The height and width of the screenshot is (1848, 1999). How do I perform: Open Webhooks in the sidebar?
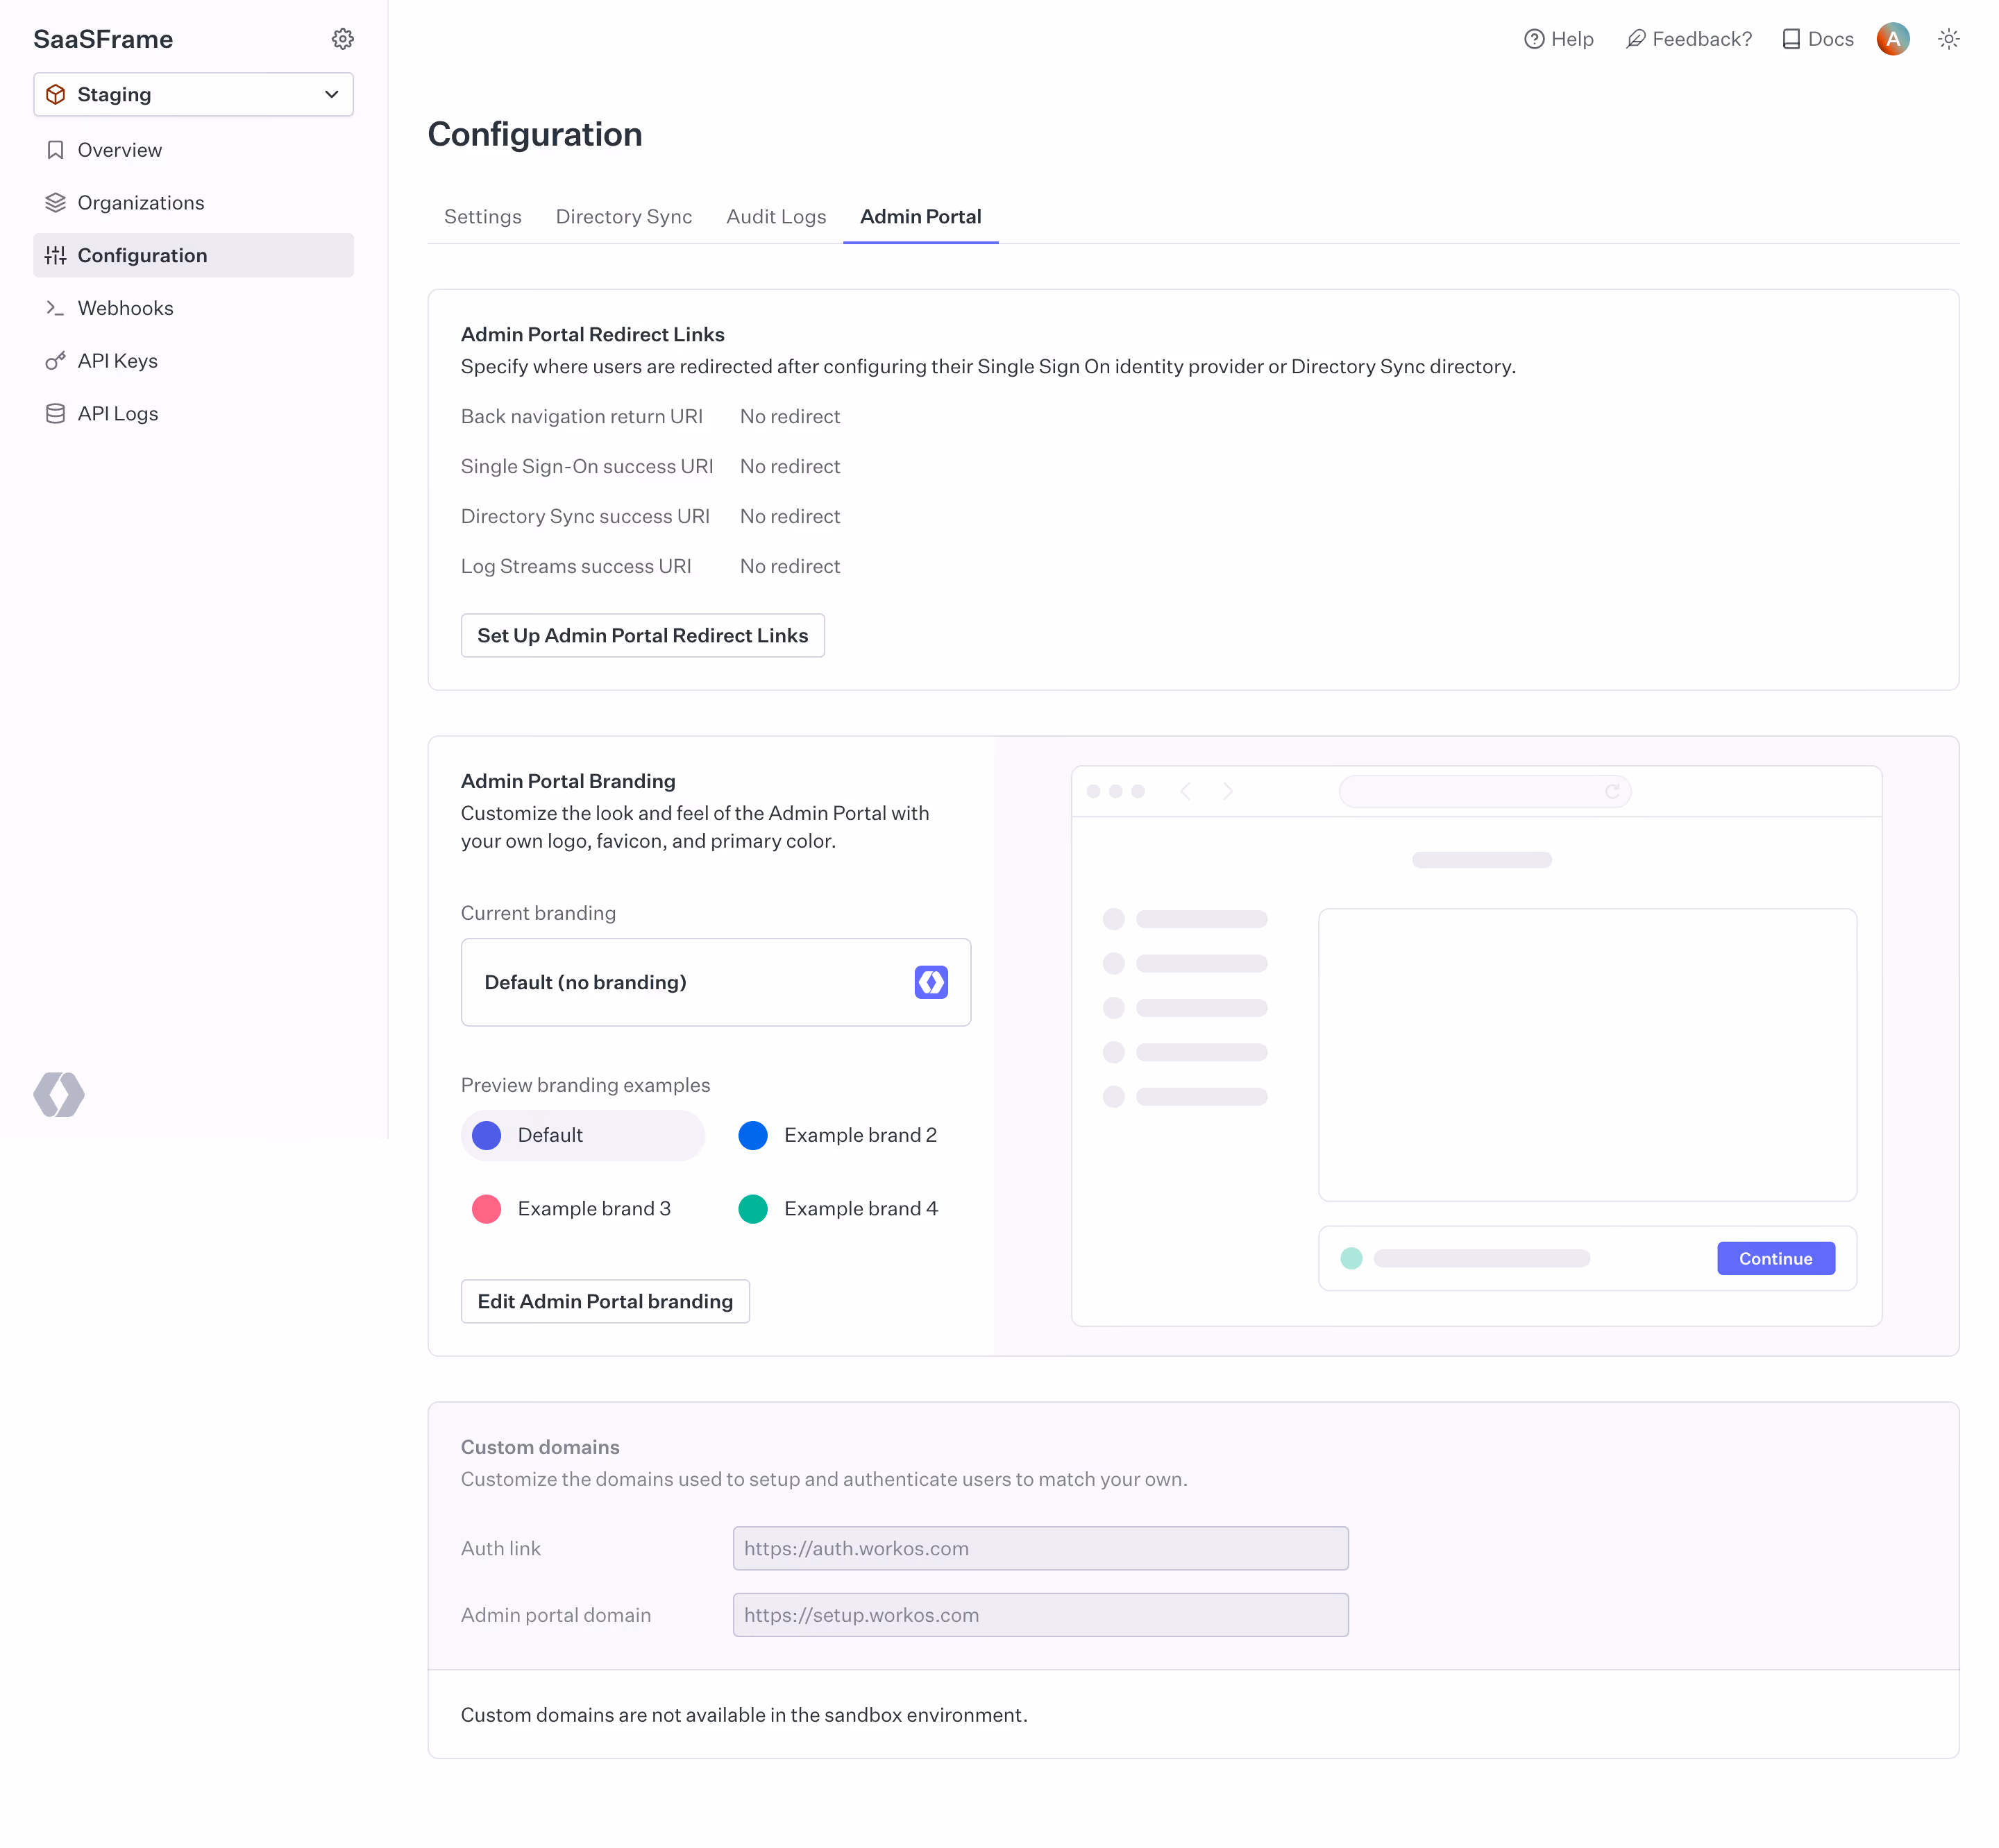point(193,308)
